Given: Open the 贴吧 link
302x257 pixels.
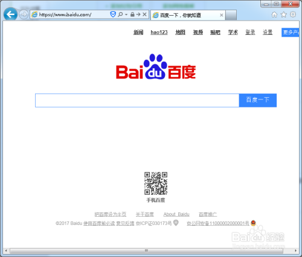Looking at the screenshot, I should pyautogui.click(x=215, y=32).
